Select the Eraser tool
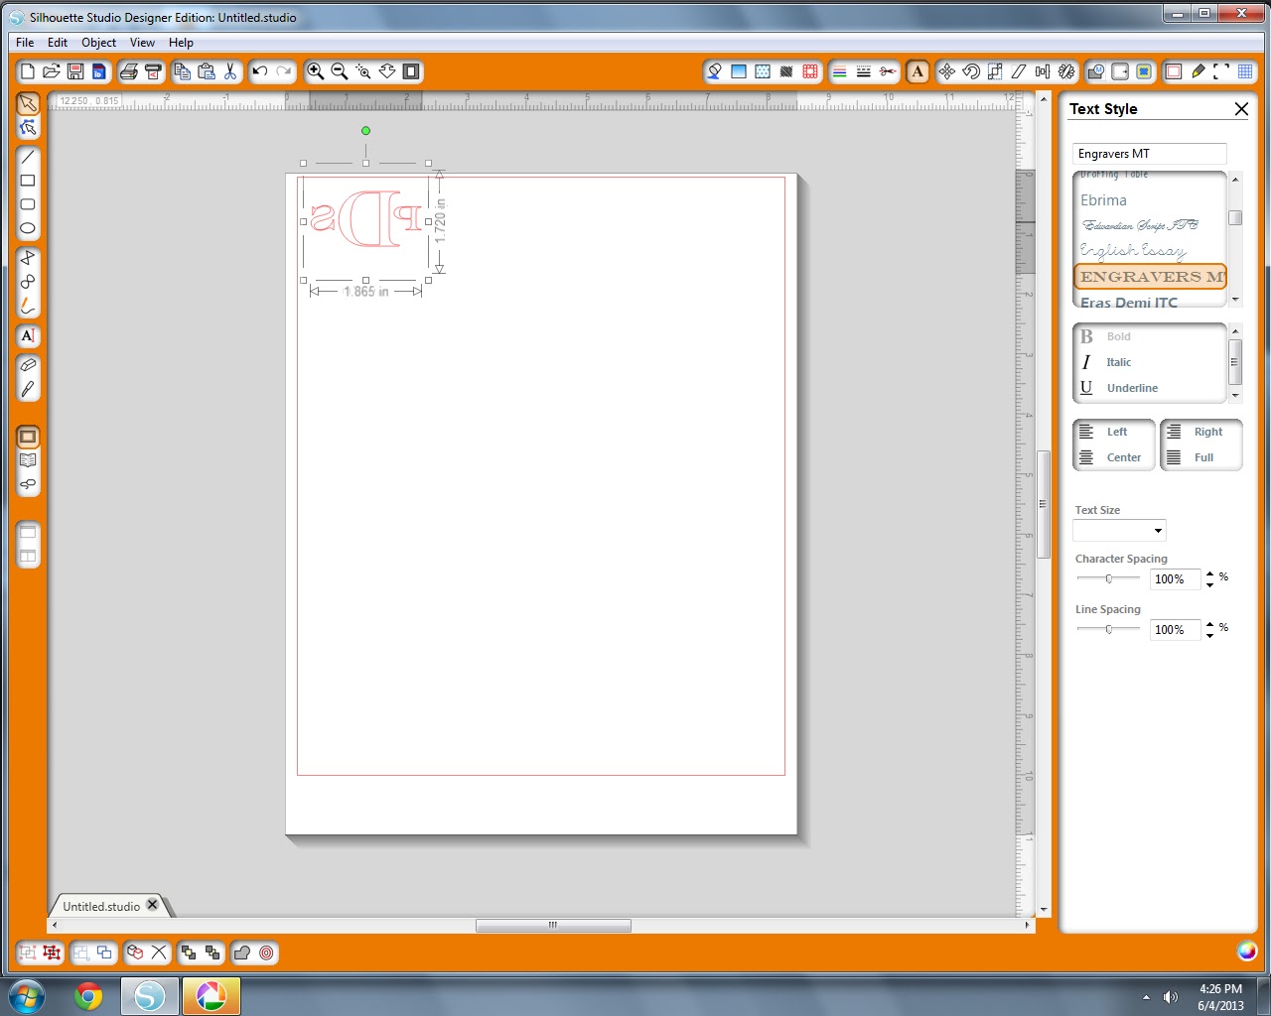 click(28, 365)
